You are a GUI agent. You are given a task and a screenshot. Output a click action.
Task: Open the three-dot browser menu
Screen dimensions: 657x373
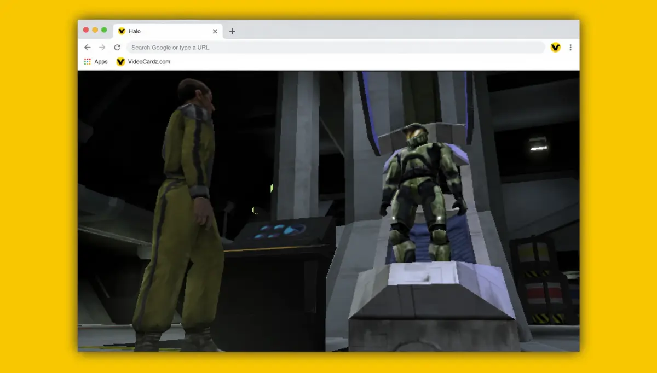click(x=570, y=48)
